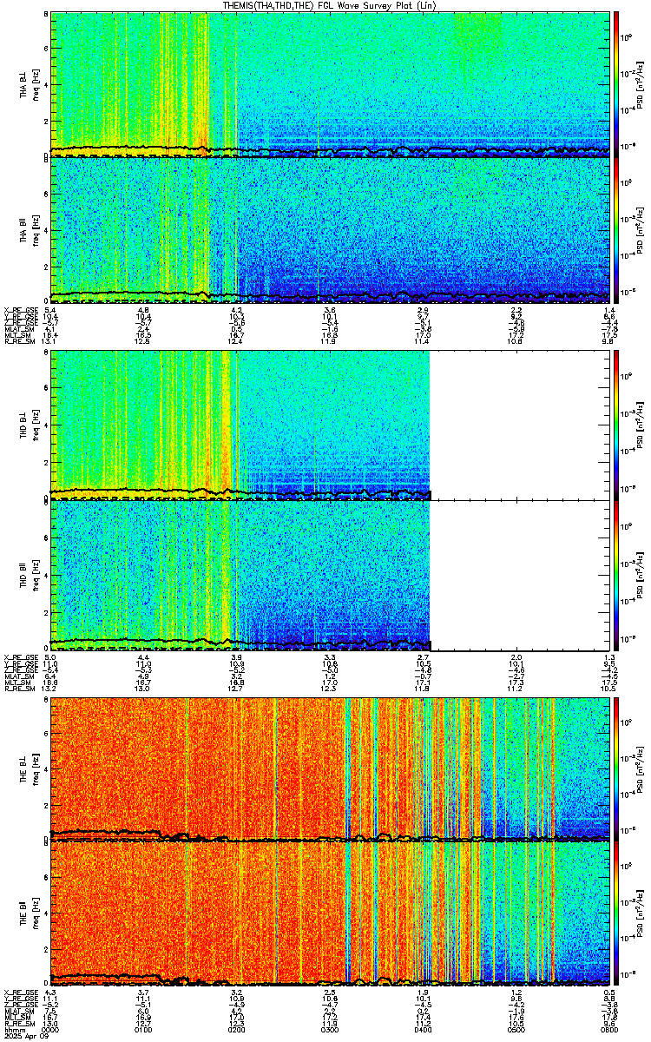
Task: Click the PSD color bar beside THD B∥
Action: [x=617, y=574]
